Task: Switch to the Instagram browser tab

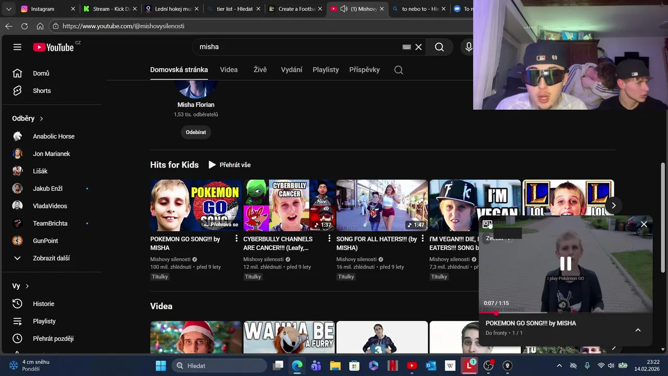Action: click(x=47, y=9)
